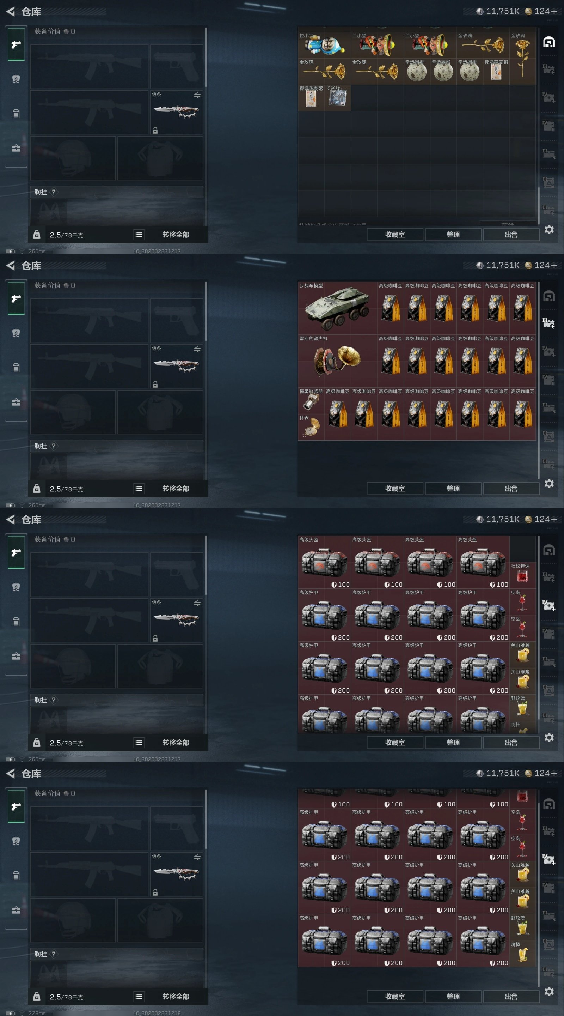
Task: Click the warehouse scrollbar thumb beside the golden roses grid
Action: (x=539, y=202)
